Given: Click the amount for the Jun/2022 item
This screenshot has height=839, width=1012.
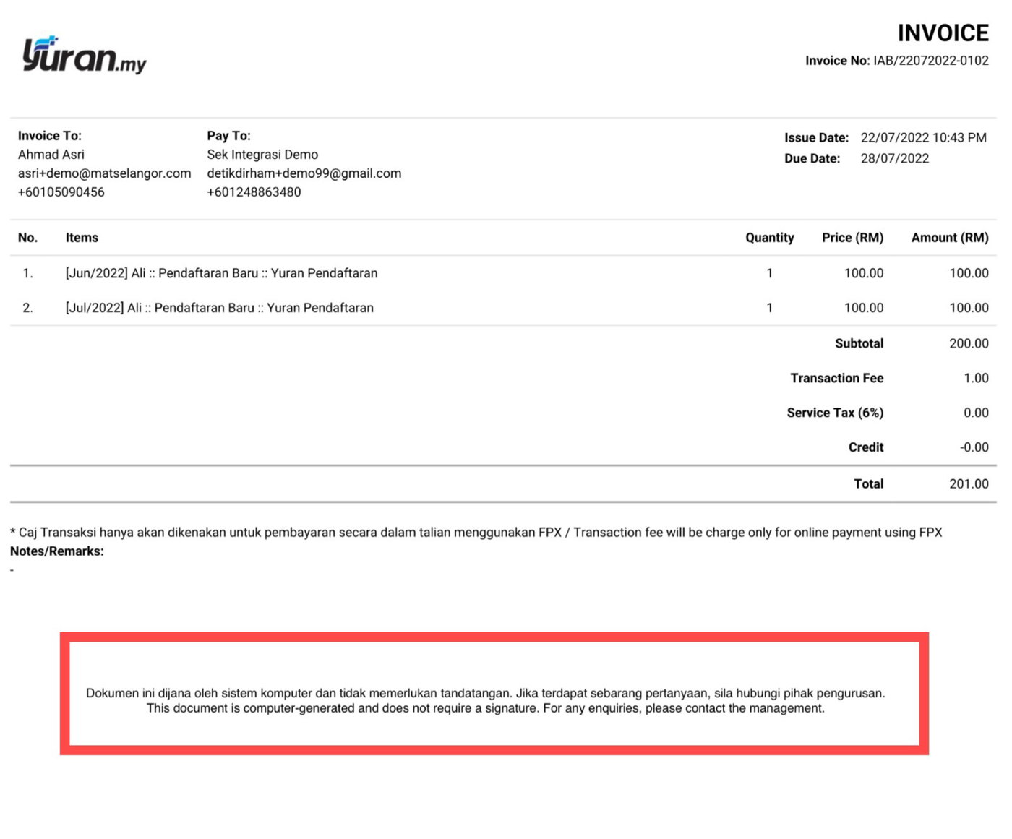Looking at the screenshot, I should (969, 273).
